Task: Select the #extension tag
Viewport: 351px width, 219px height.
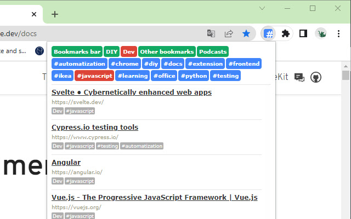Action: 205,64
